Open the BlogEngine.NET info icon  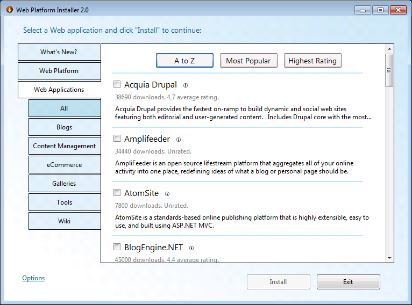191,248
